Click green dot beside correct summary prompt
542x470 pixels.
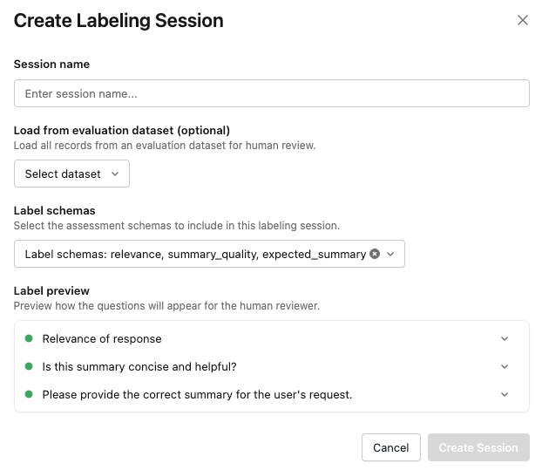click(29, 394)
